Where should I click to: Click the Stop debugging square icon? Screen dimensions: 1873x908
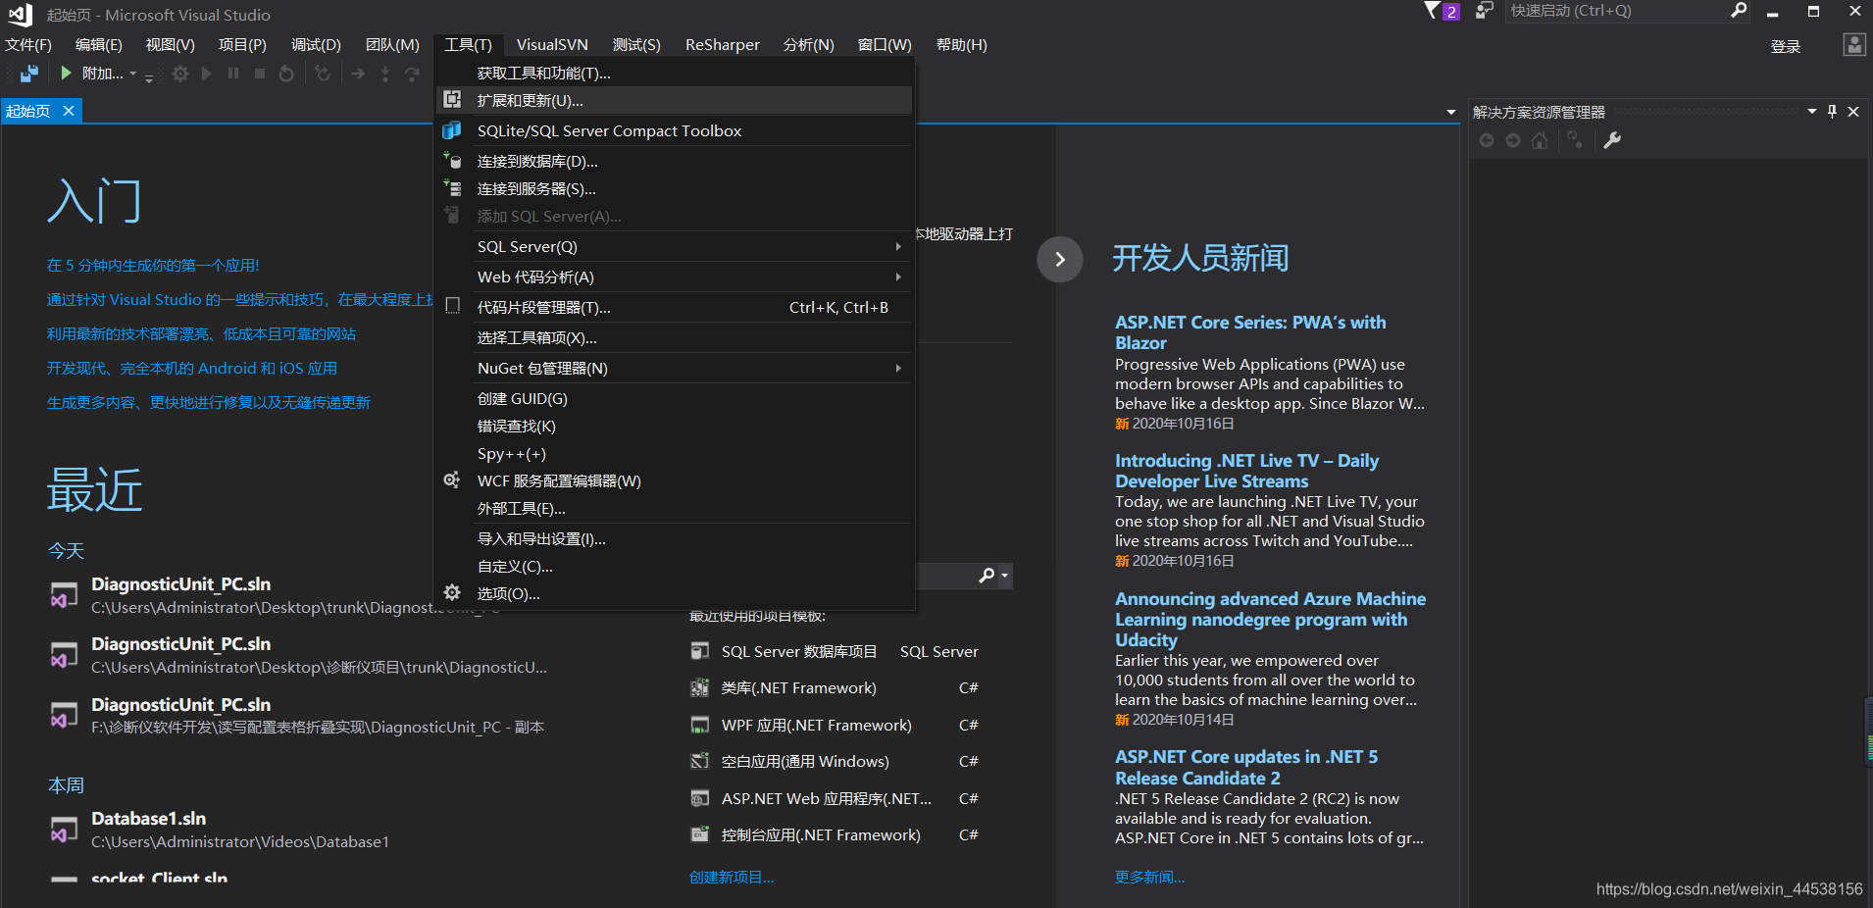(260, 74)
